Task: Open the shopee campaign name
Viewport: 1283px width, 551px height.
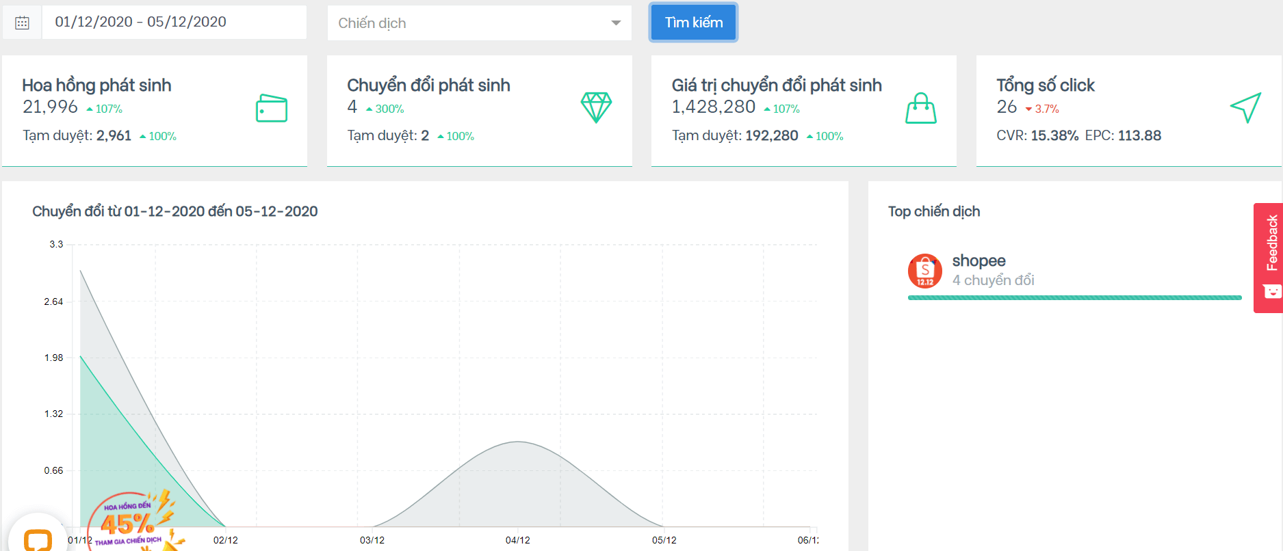Action: 979,260
